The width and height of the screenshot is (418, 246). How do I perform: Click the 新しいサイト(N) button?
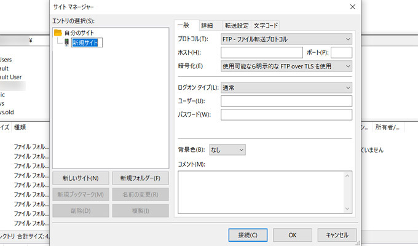point(81,178)
